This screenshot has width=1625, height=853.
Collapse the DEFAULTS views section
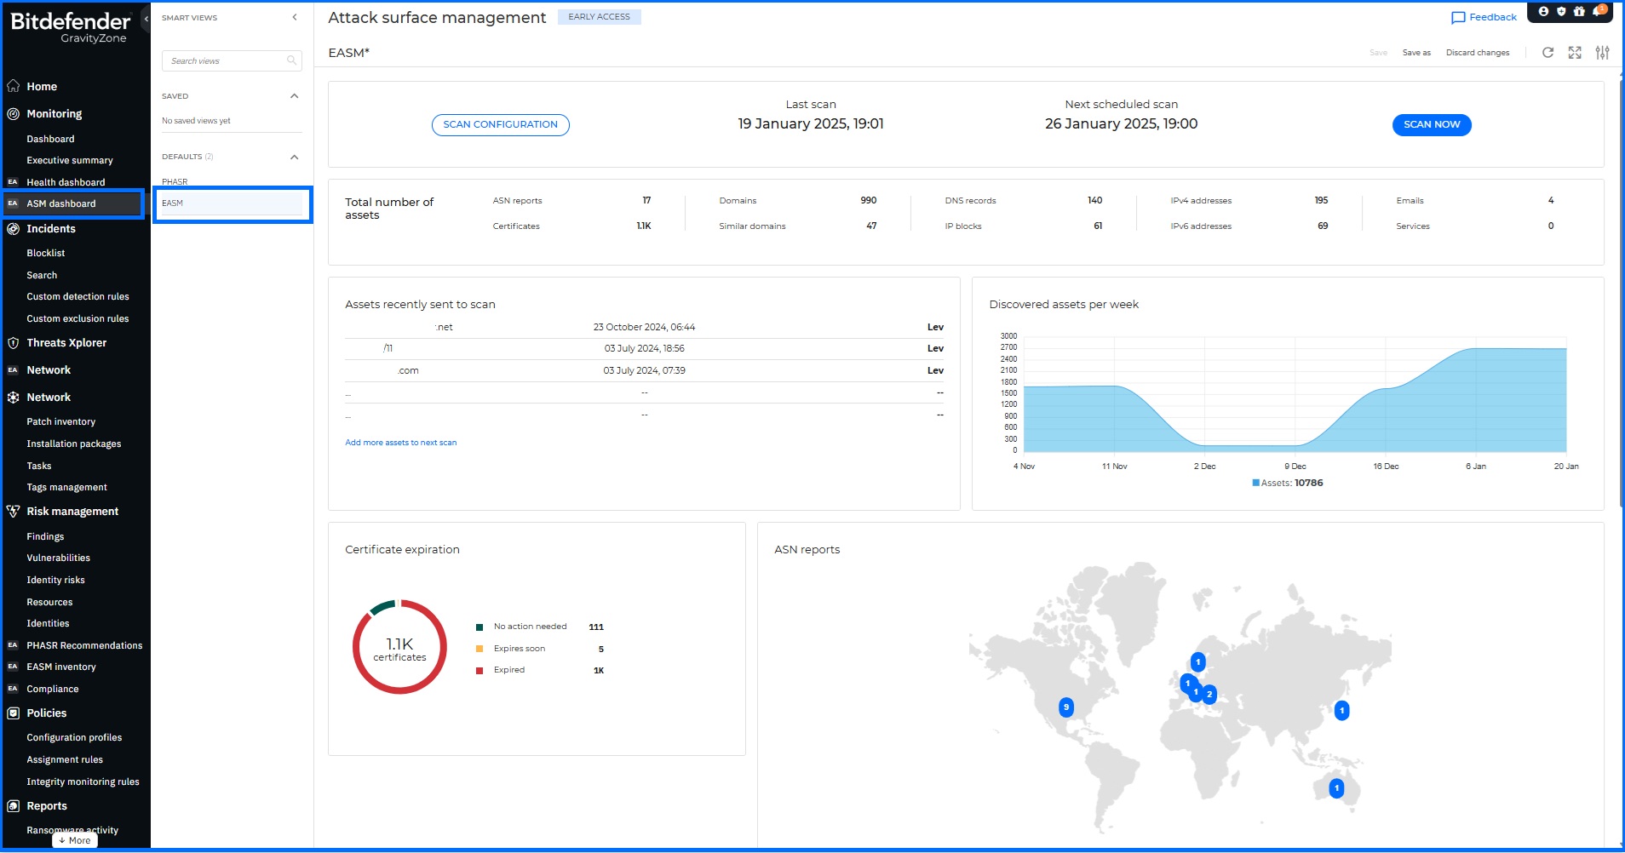tap(295, 157)
